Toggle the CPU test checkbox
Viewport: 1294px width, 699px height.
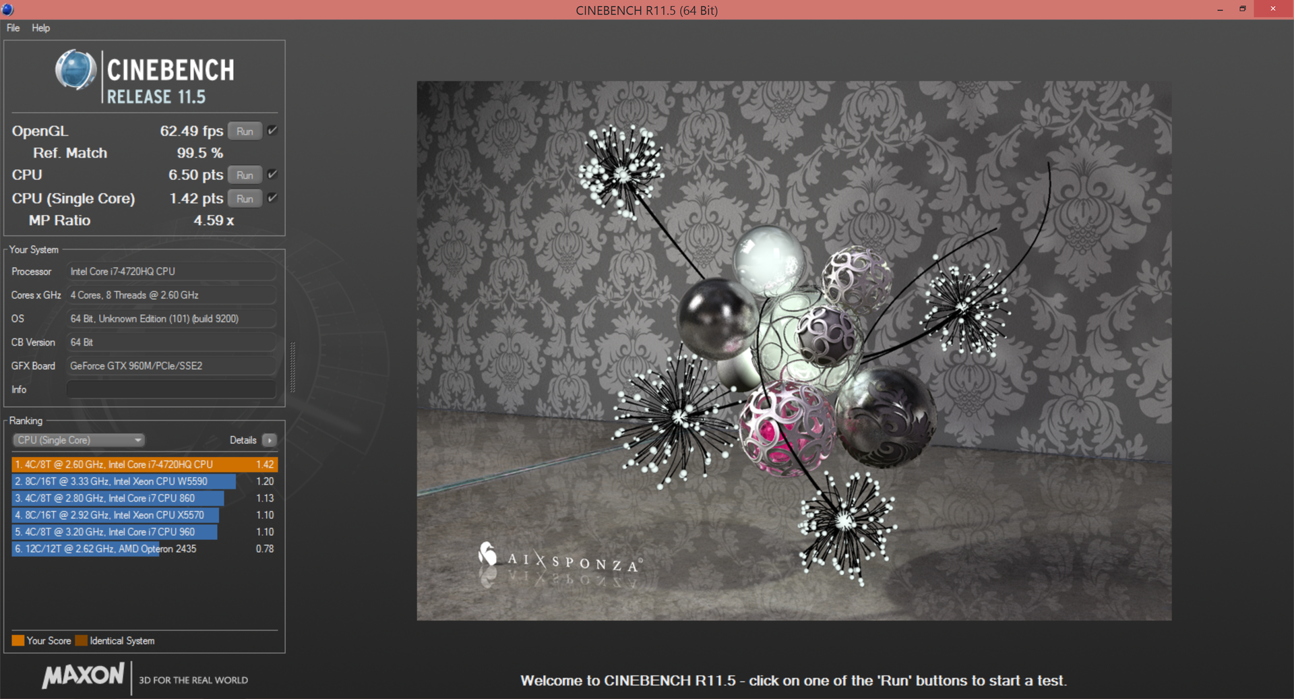[x=272, y=175]
